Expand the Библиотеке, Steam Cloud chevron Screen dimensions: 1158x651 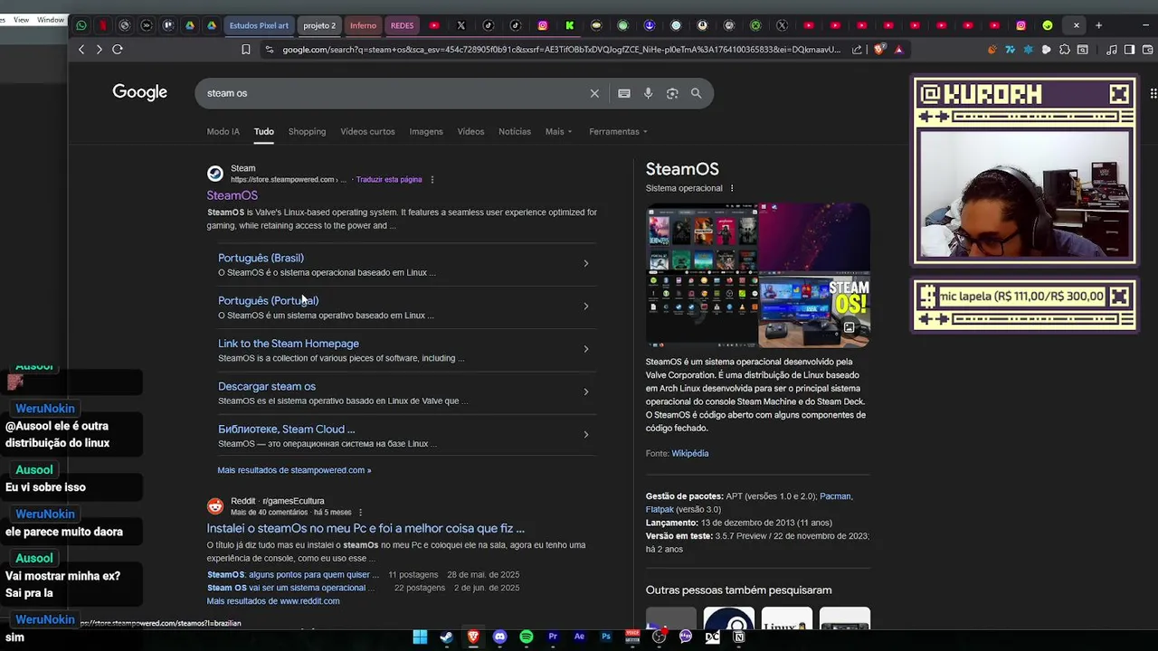tap(585, 435)
